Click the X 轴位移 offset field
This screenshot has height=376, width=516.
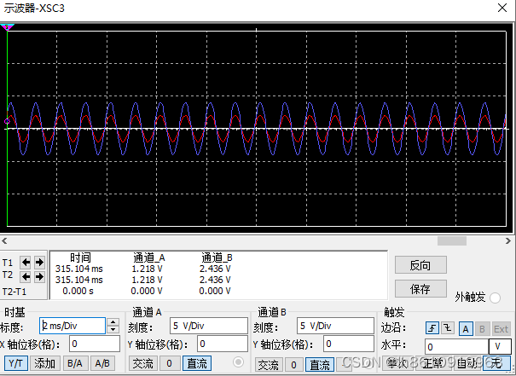[x=95, y=344]
